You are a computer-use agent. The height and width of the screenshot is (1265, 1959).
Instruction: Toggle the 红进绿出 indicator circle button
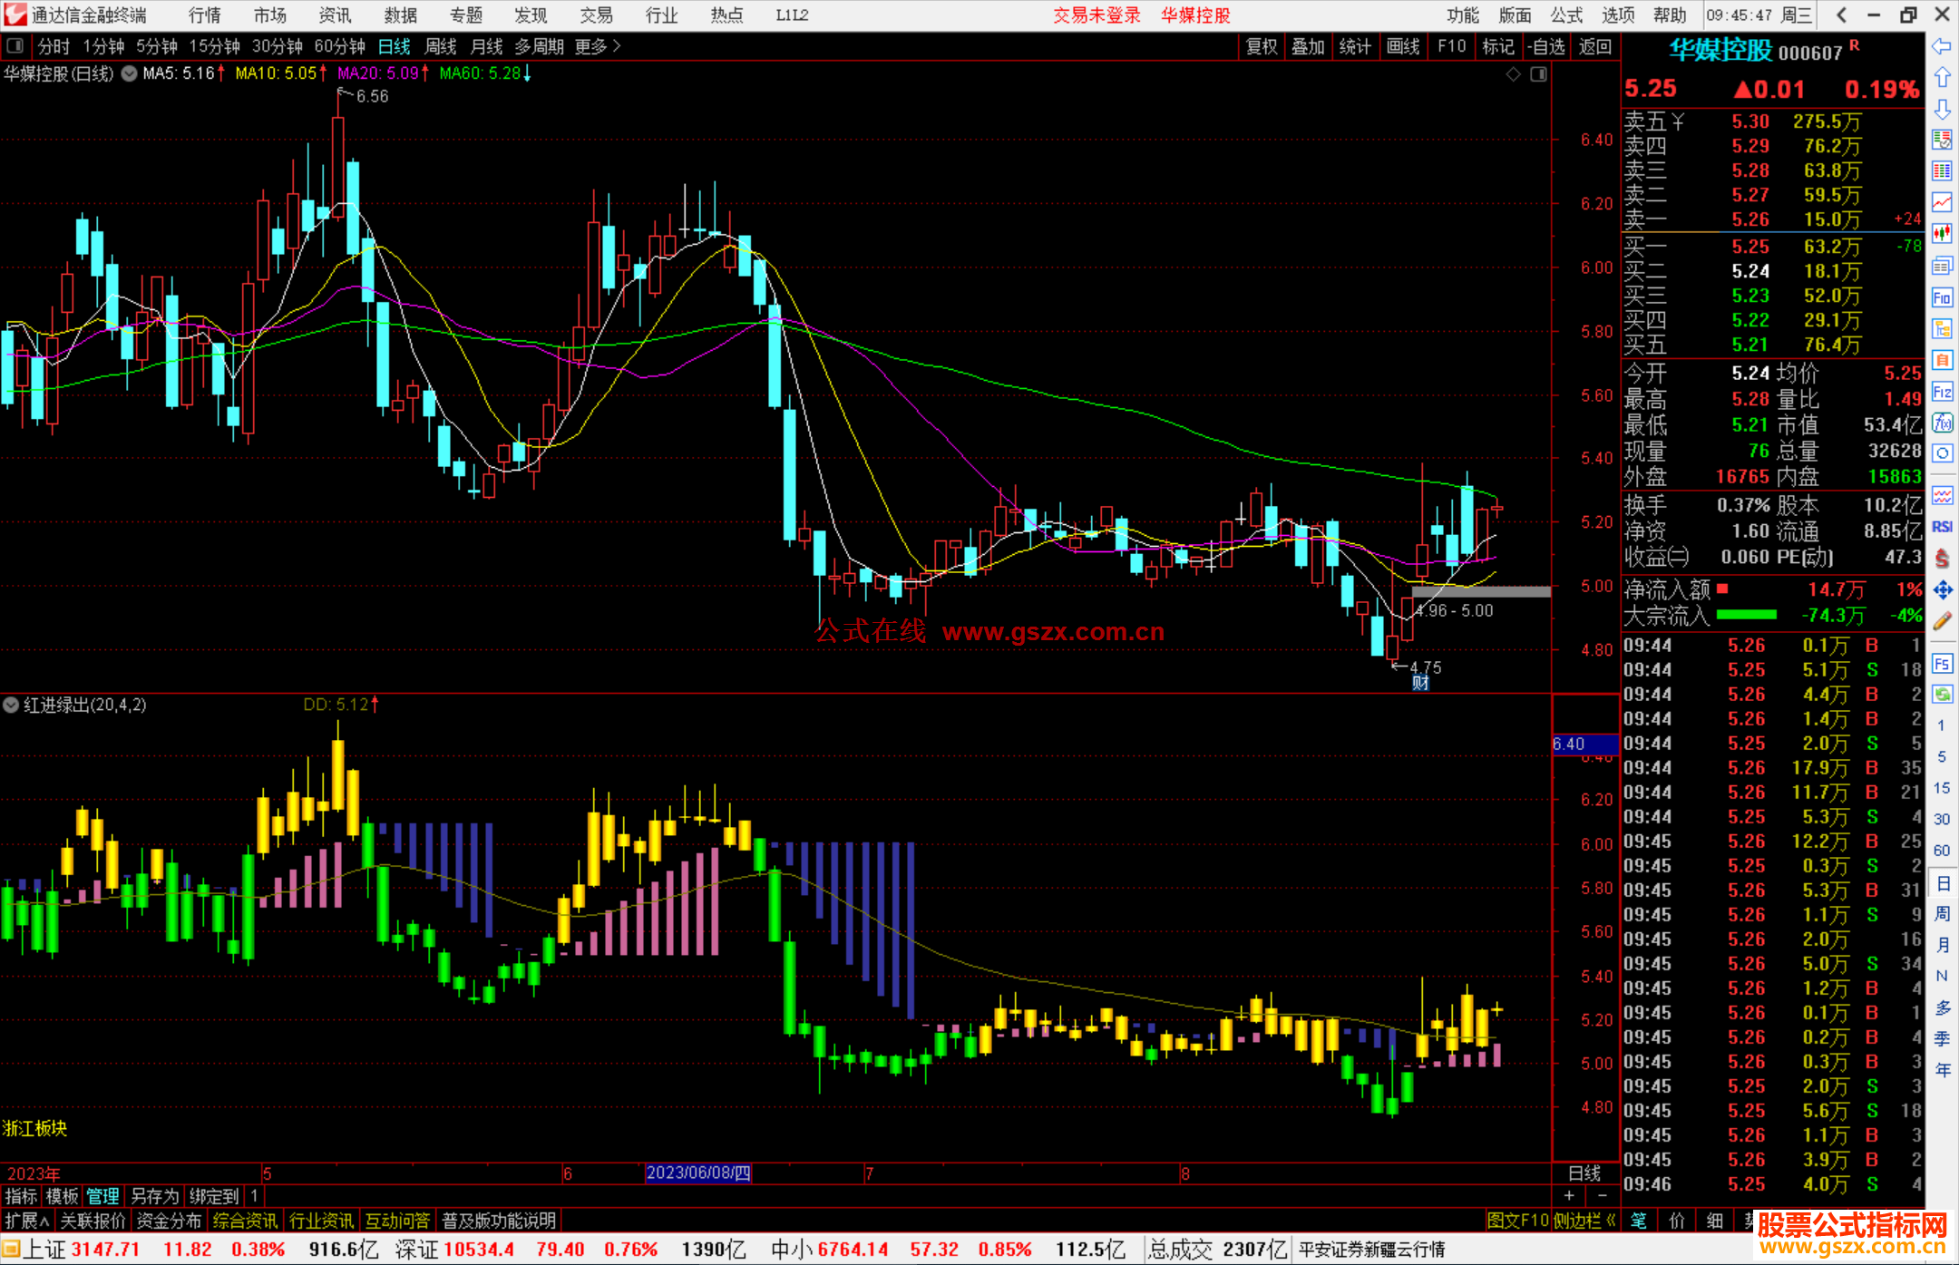coord(11,705)
